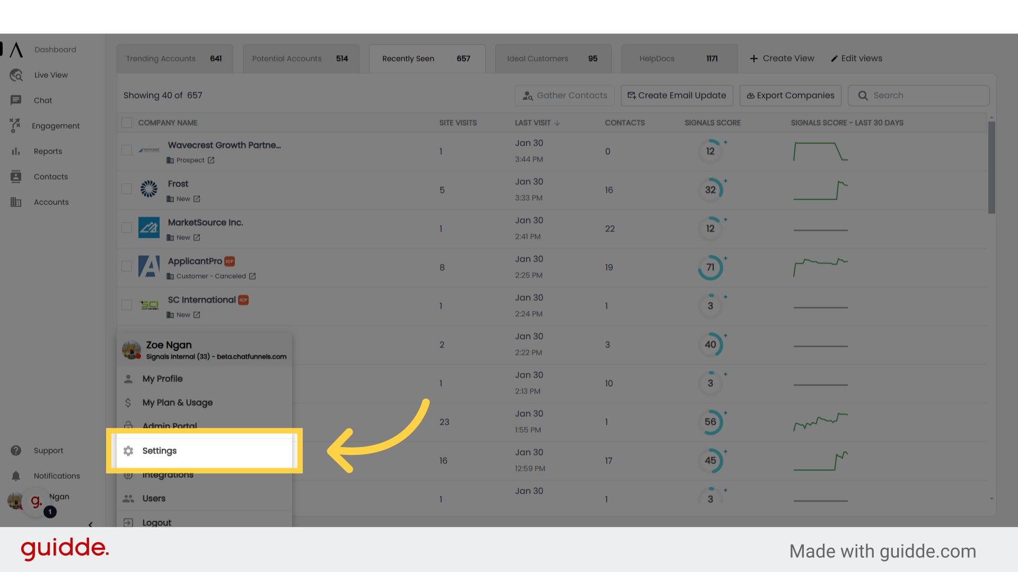Open external link under MarketSource Inc.
Image resolution: width=1018 pixels, height=572 pixels.
tap(197, 238)
